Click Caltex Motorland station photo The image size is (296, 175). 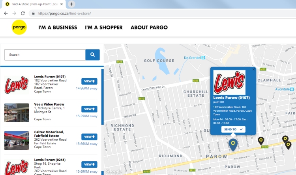click(x=17, y=140)
